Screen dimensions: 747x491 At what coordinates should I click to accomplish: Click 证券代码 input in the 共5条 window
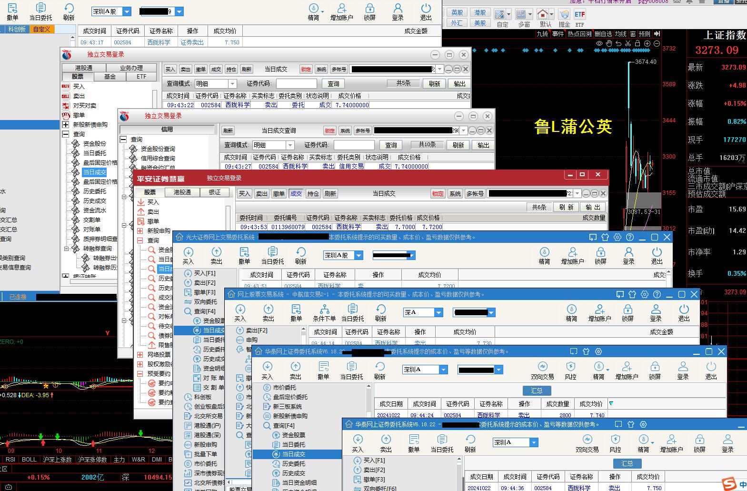(x=296, y=84)
